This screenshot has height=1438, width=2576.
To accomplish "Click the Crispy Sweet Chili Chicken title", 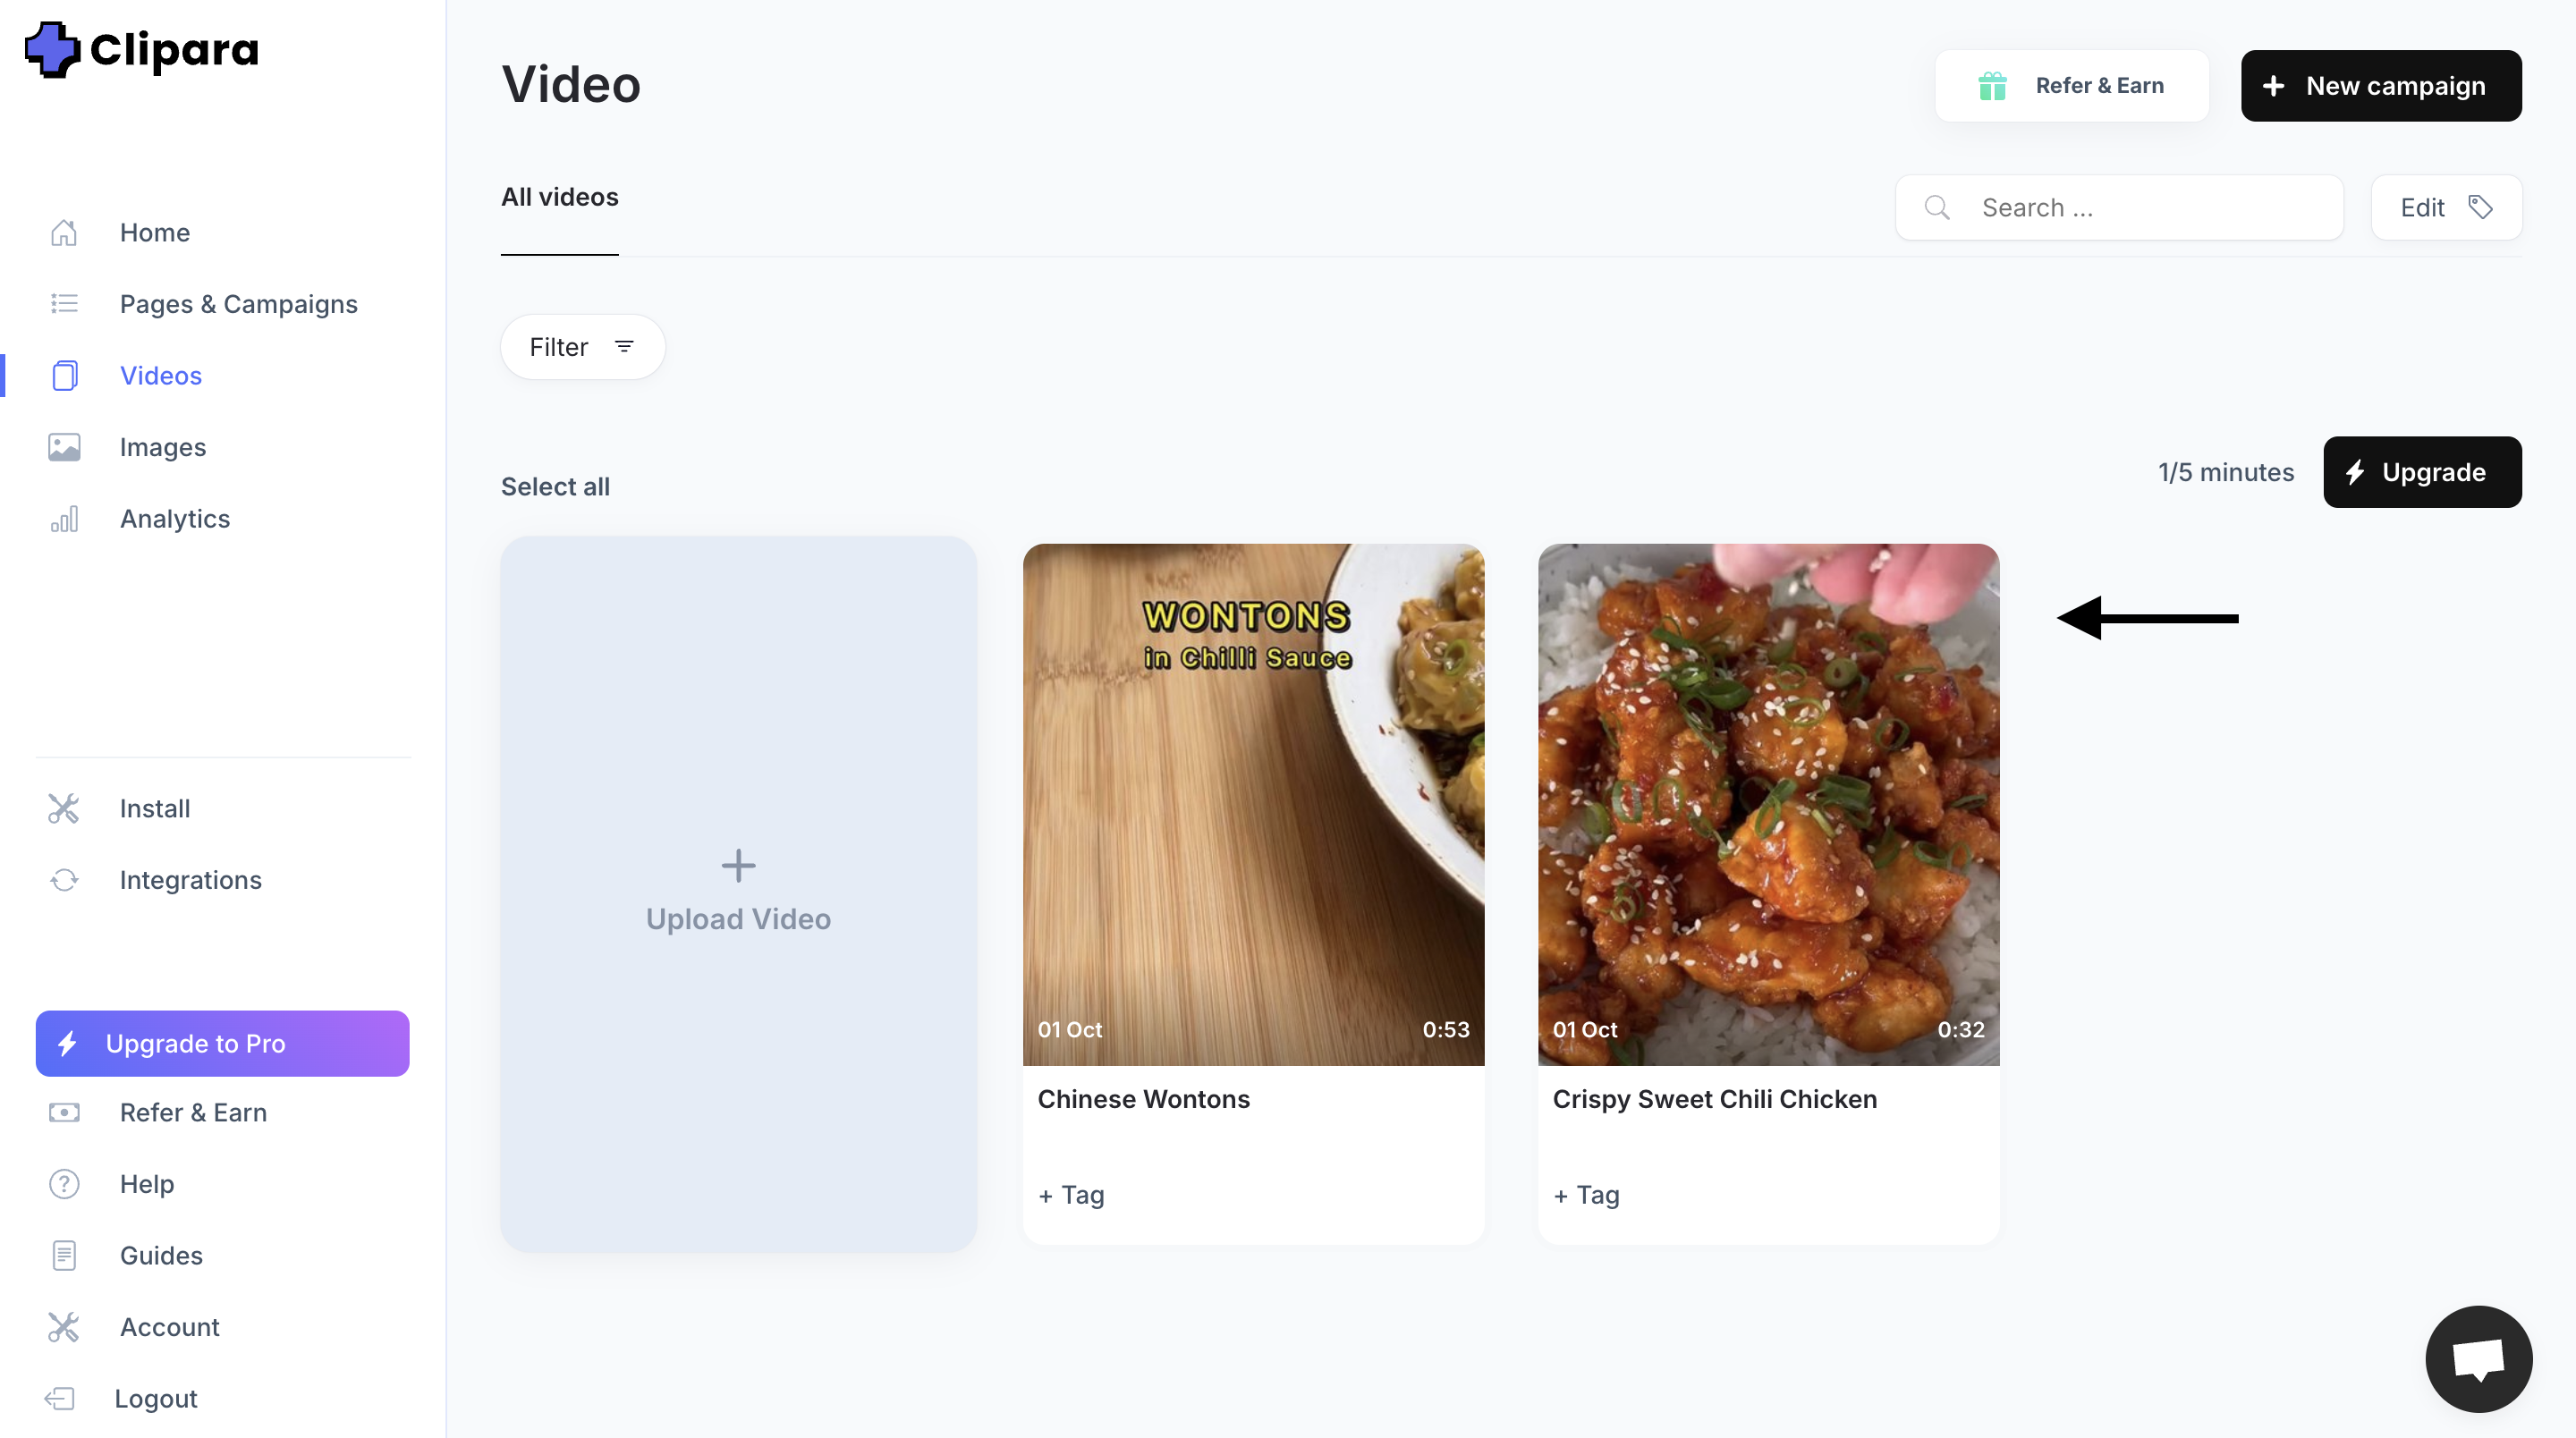I will coord(1714,1099).
